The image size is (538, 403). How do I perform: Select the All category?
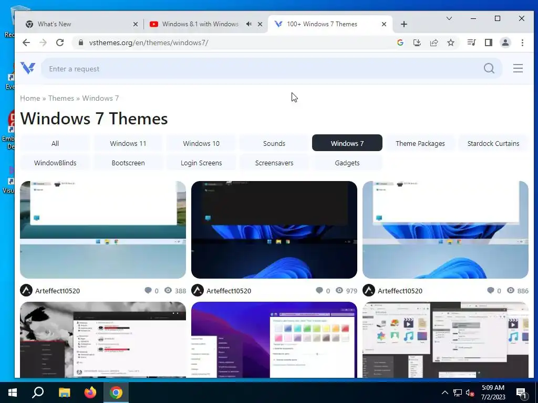tap(55, 143)
